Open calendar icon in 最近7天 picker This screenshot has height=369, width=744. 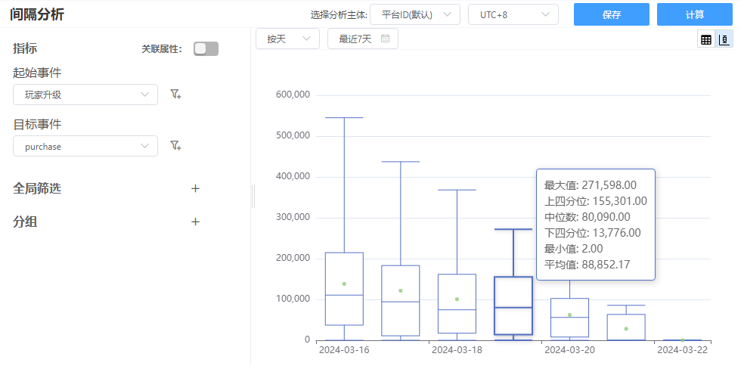tap(386, 39)
